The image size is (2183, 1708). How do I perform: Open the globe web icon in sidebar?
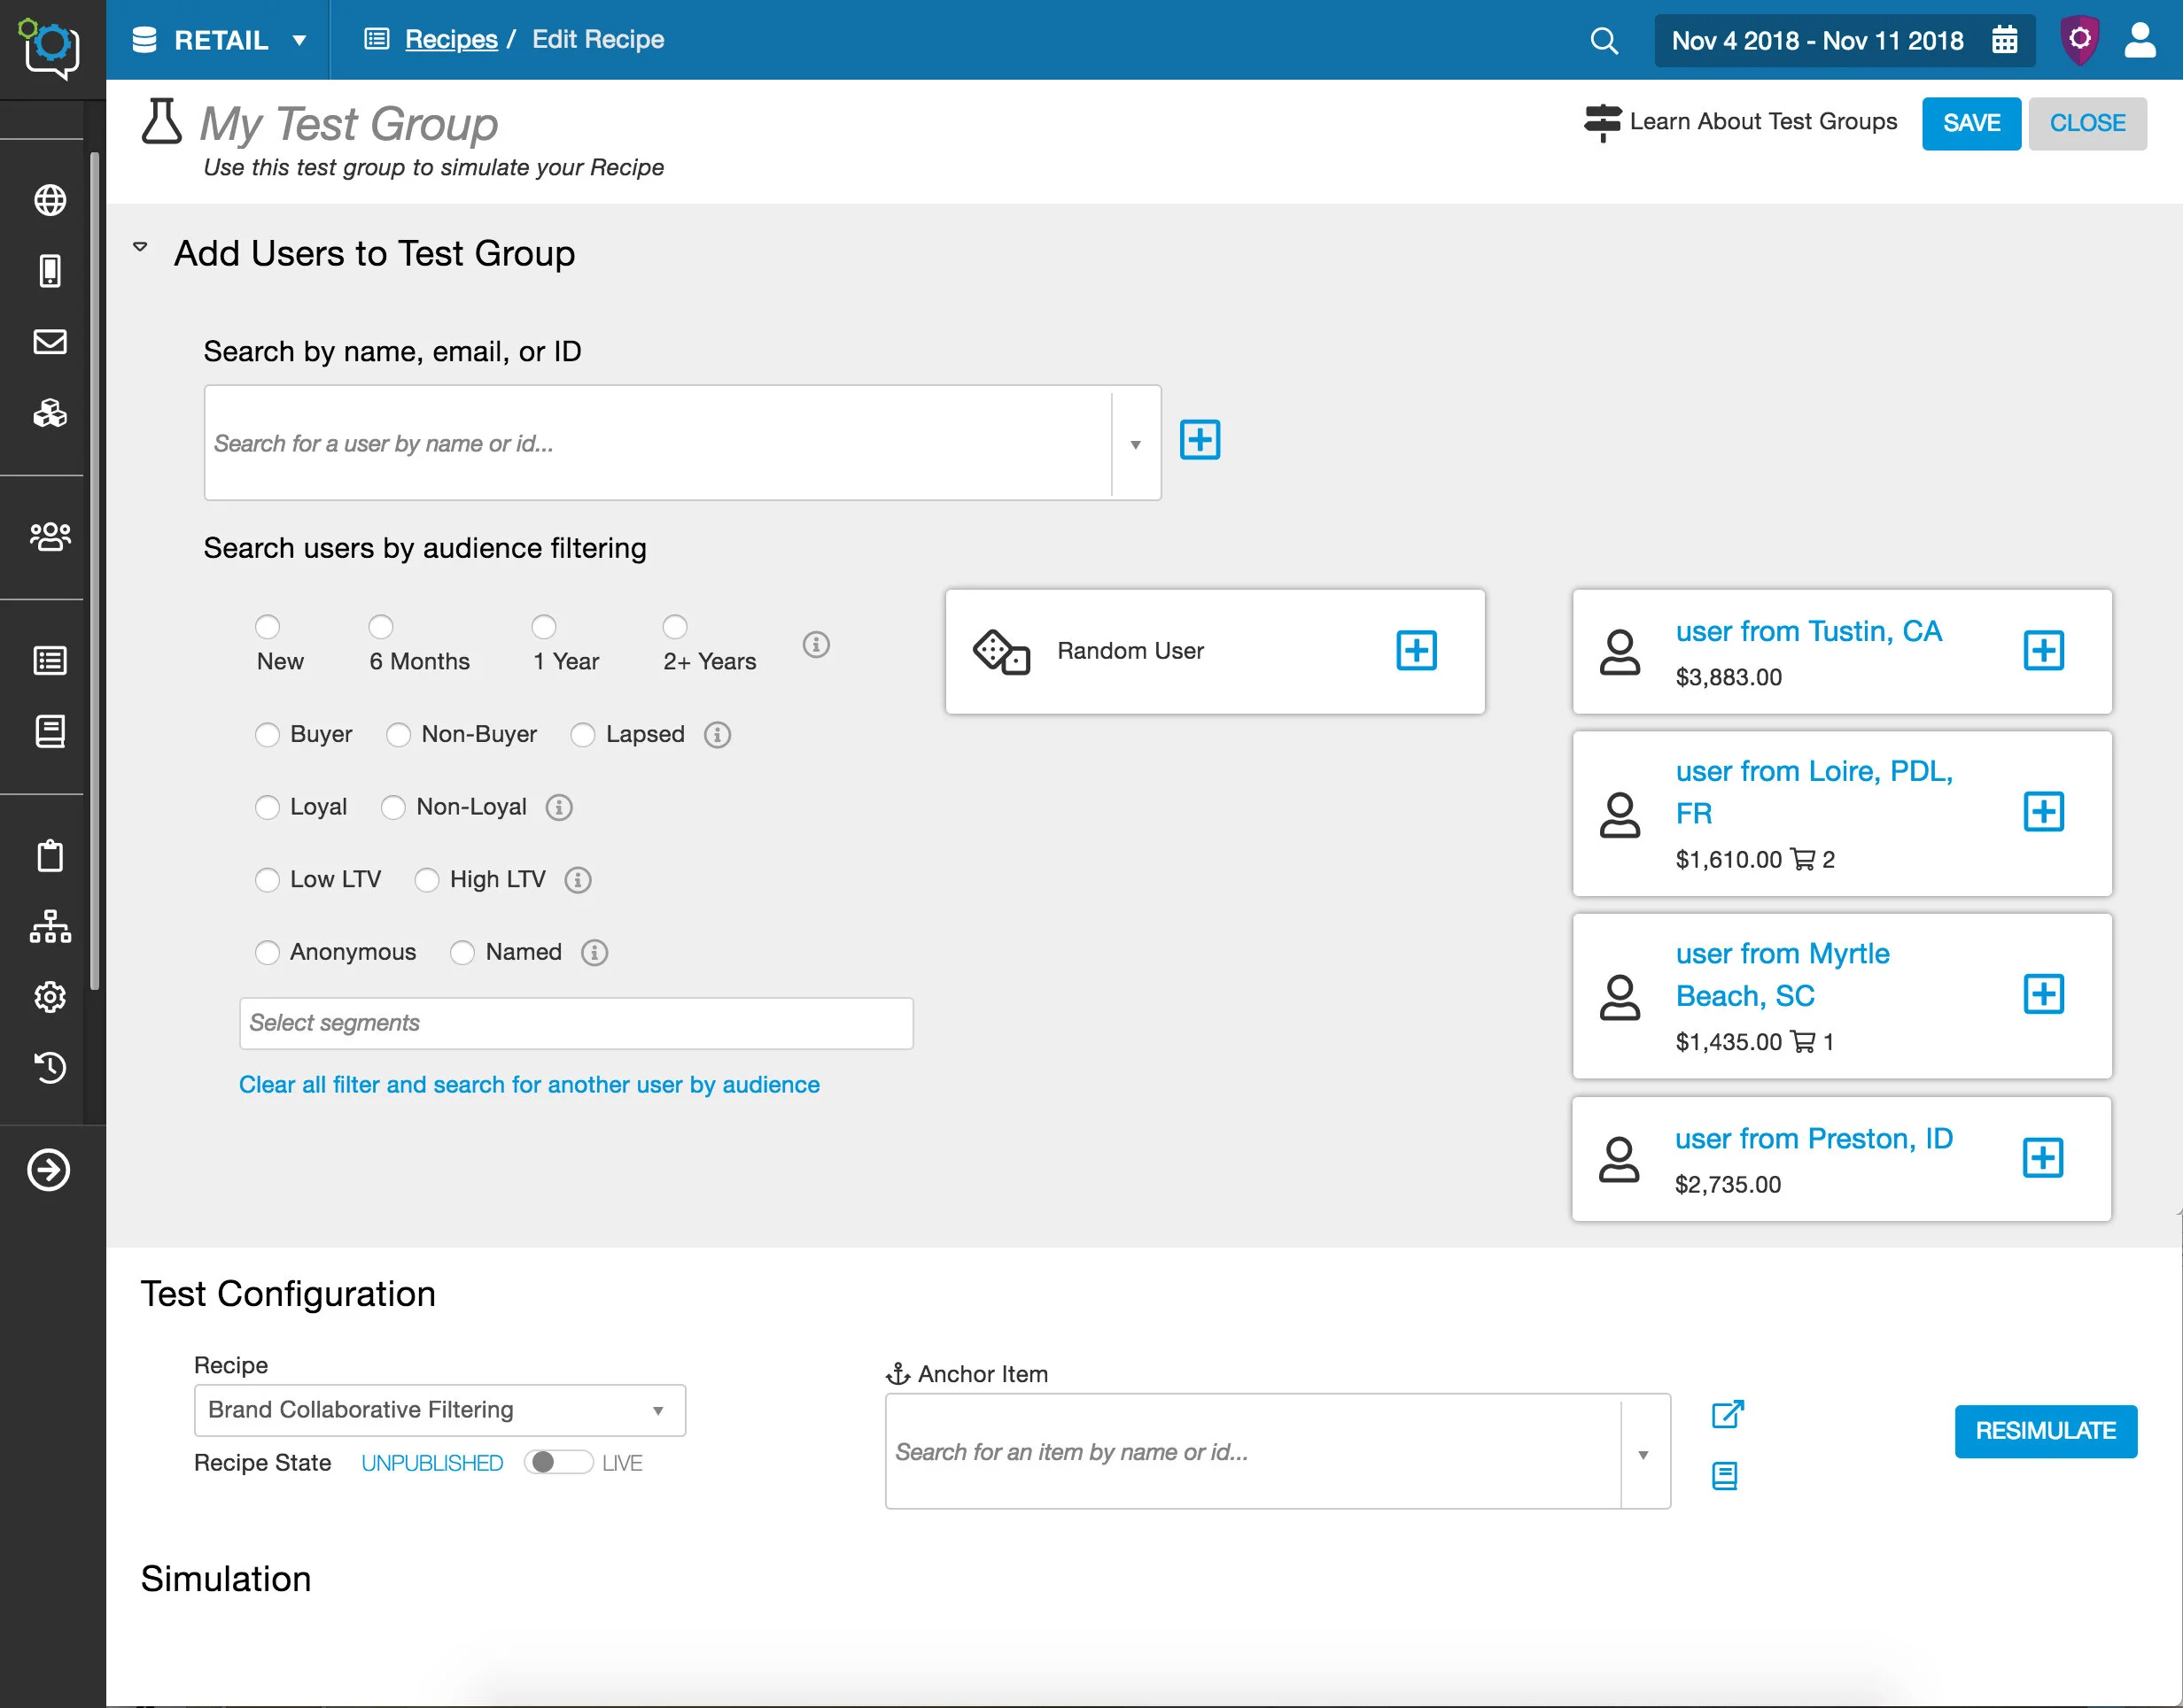(50, 200)
